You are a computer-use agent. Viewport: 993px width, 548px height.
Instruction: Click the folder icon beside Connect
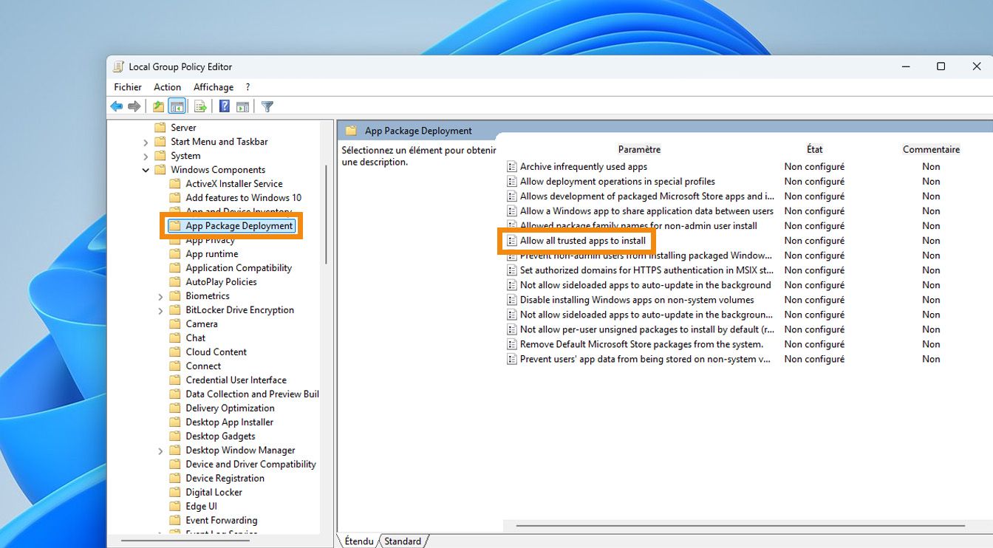(175, 366)
